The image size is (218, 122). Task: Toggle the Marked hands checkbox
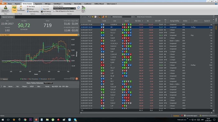tap(111, 17)
